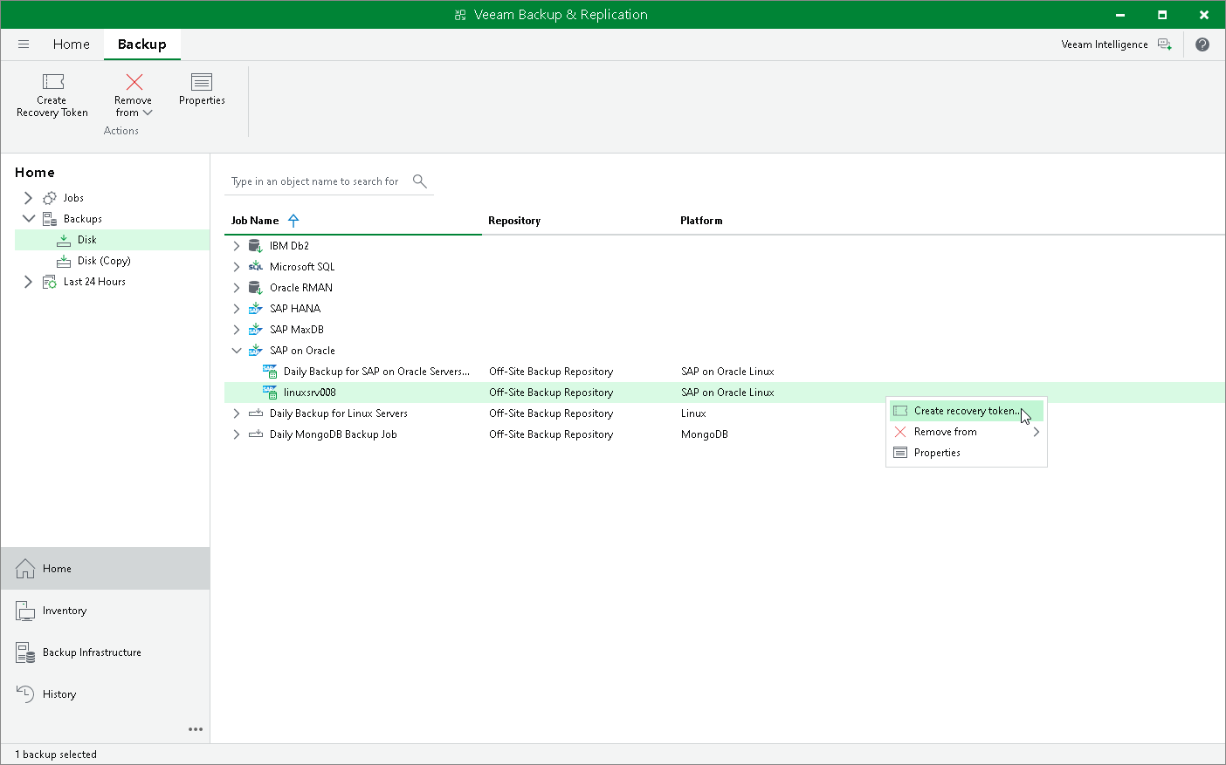Expand the IBM Db2 group
This screenshot has height=765, width=1226.
click(x=236, y=246)
